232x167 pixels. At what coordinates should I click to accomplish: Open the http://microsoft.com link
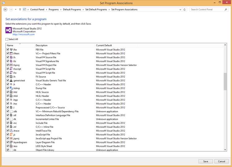(24, 34)
